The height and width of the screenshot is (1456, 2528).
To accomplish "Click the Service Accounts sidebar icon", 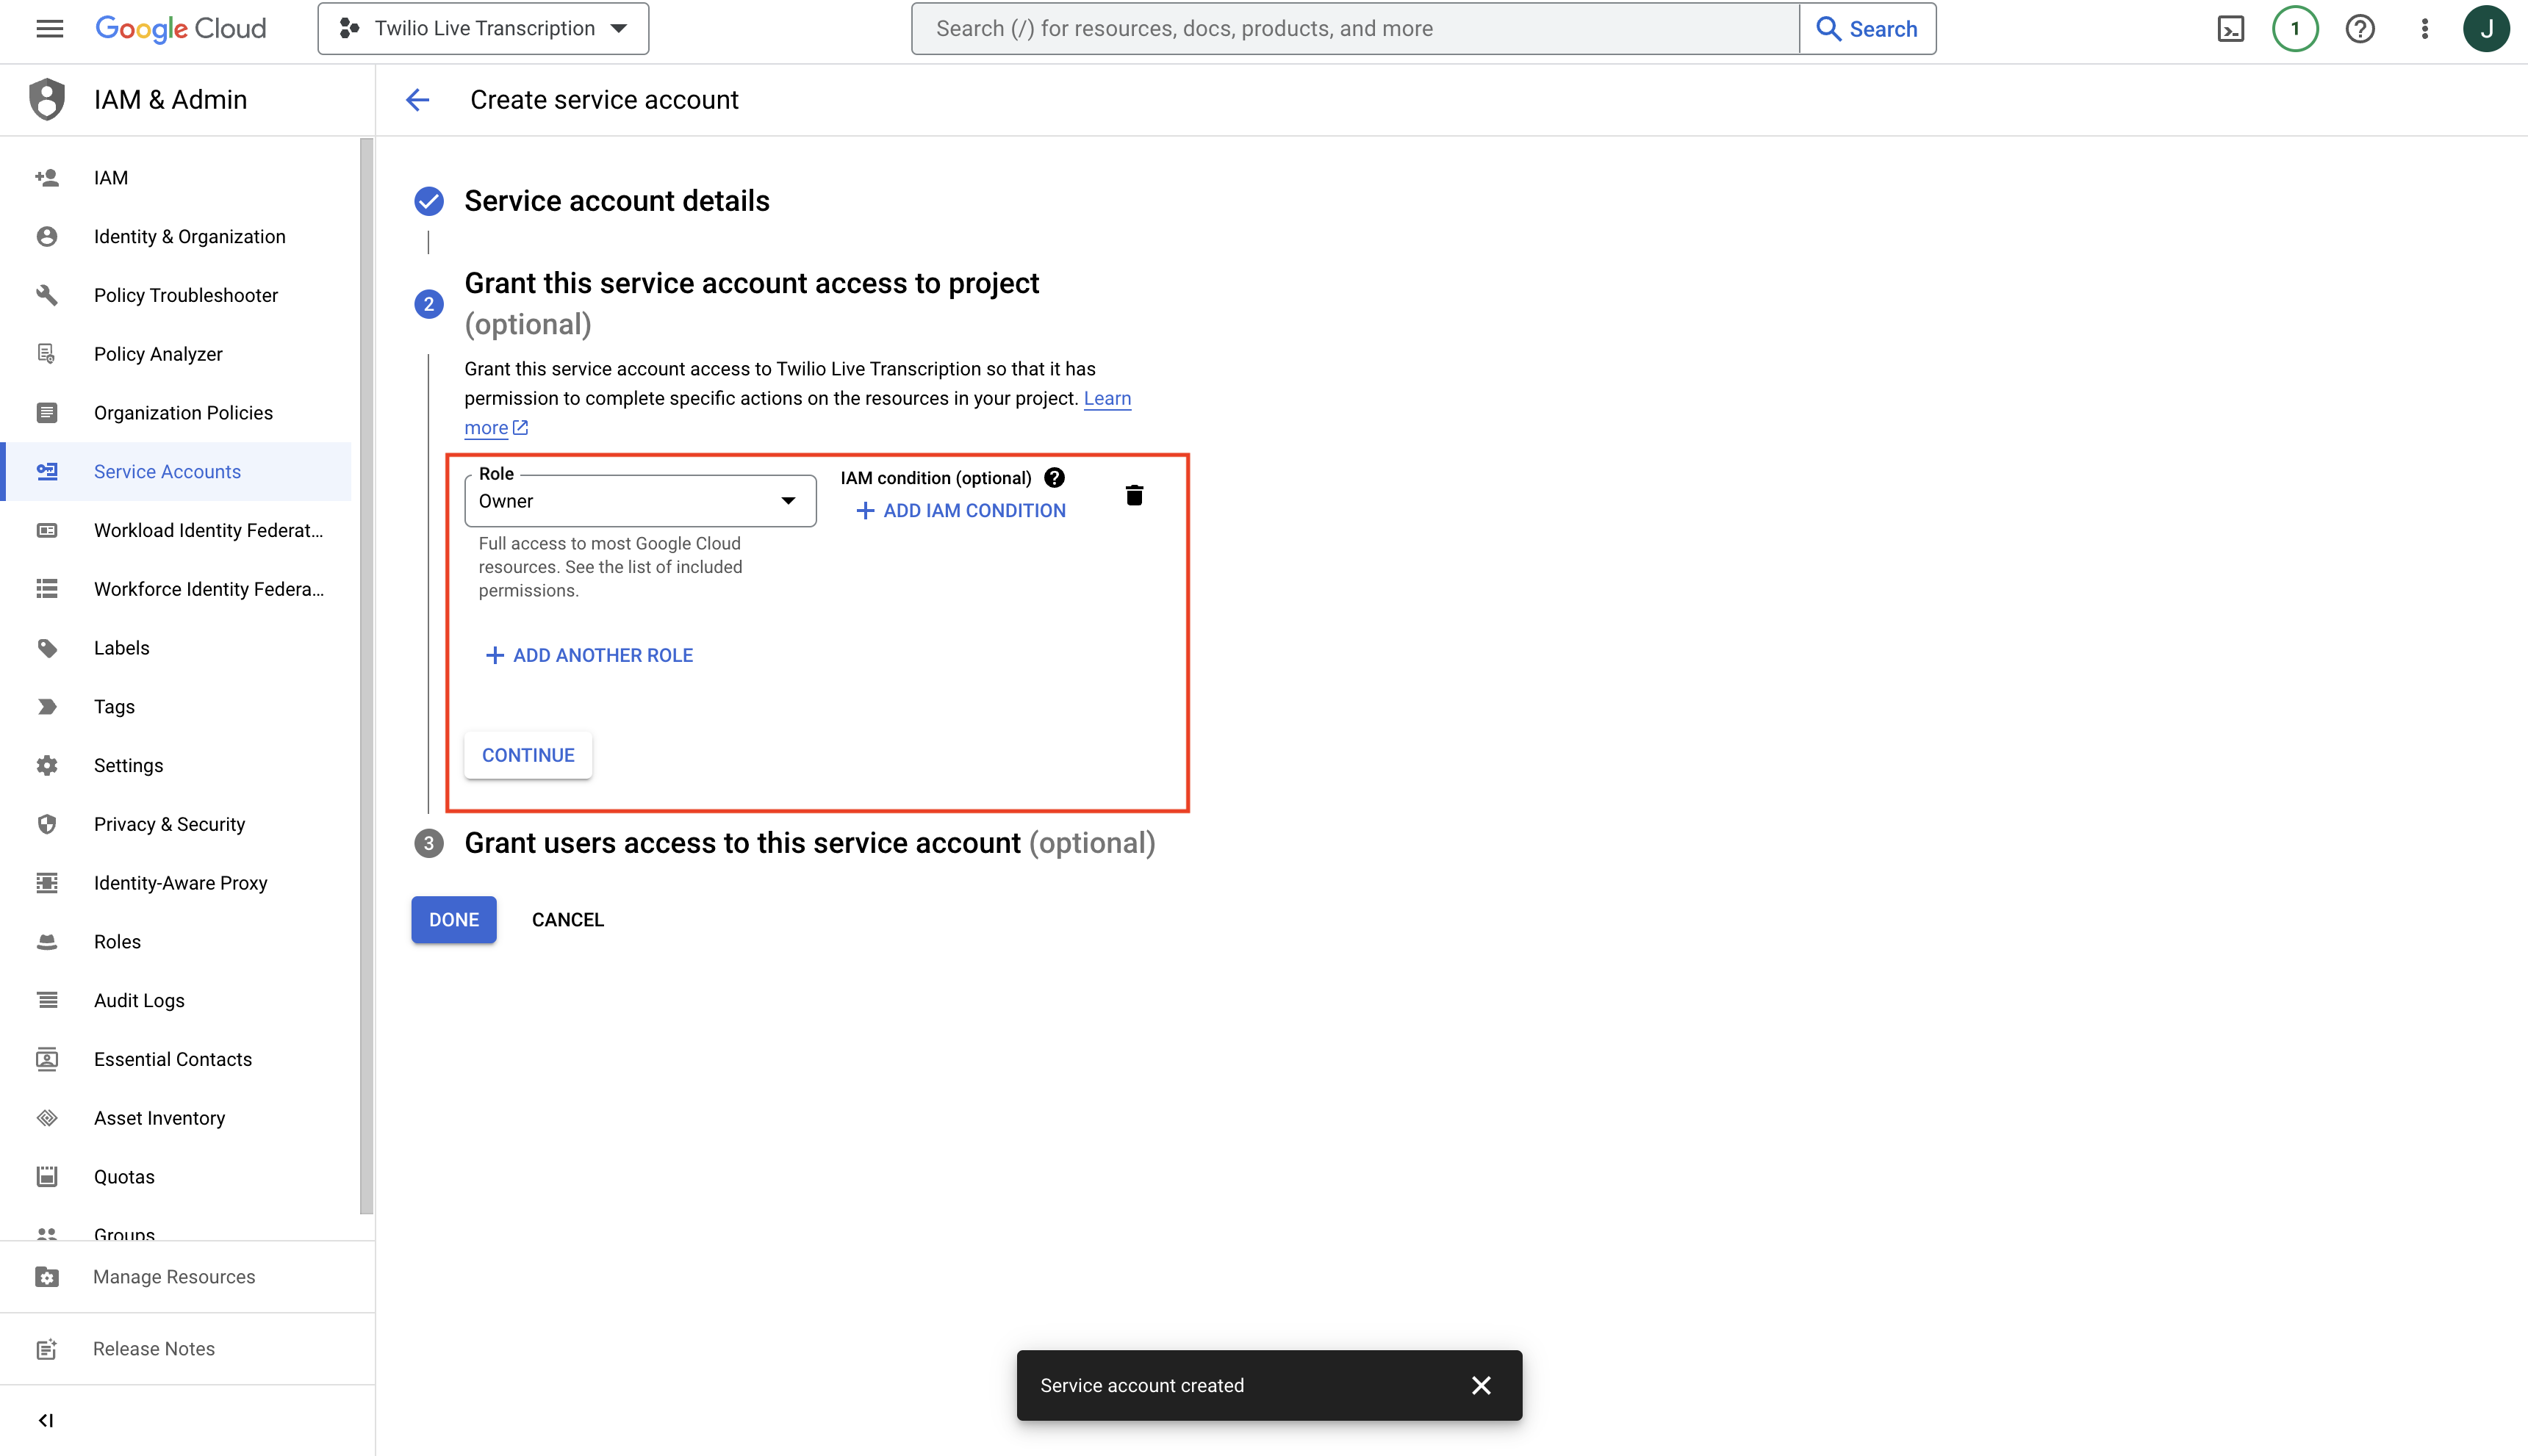I will (x=47, y=470).
